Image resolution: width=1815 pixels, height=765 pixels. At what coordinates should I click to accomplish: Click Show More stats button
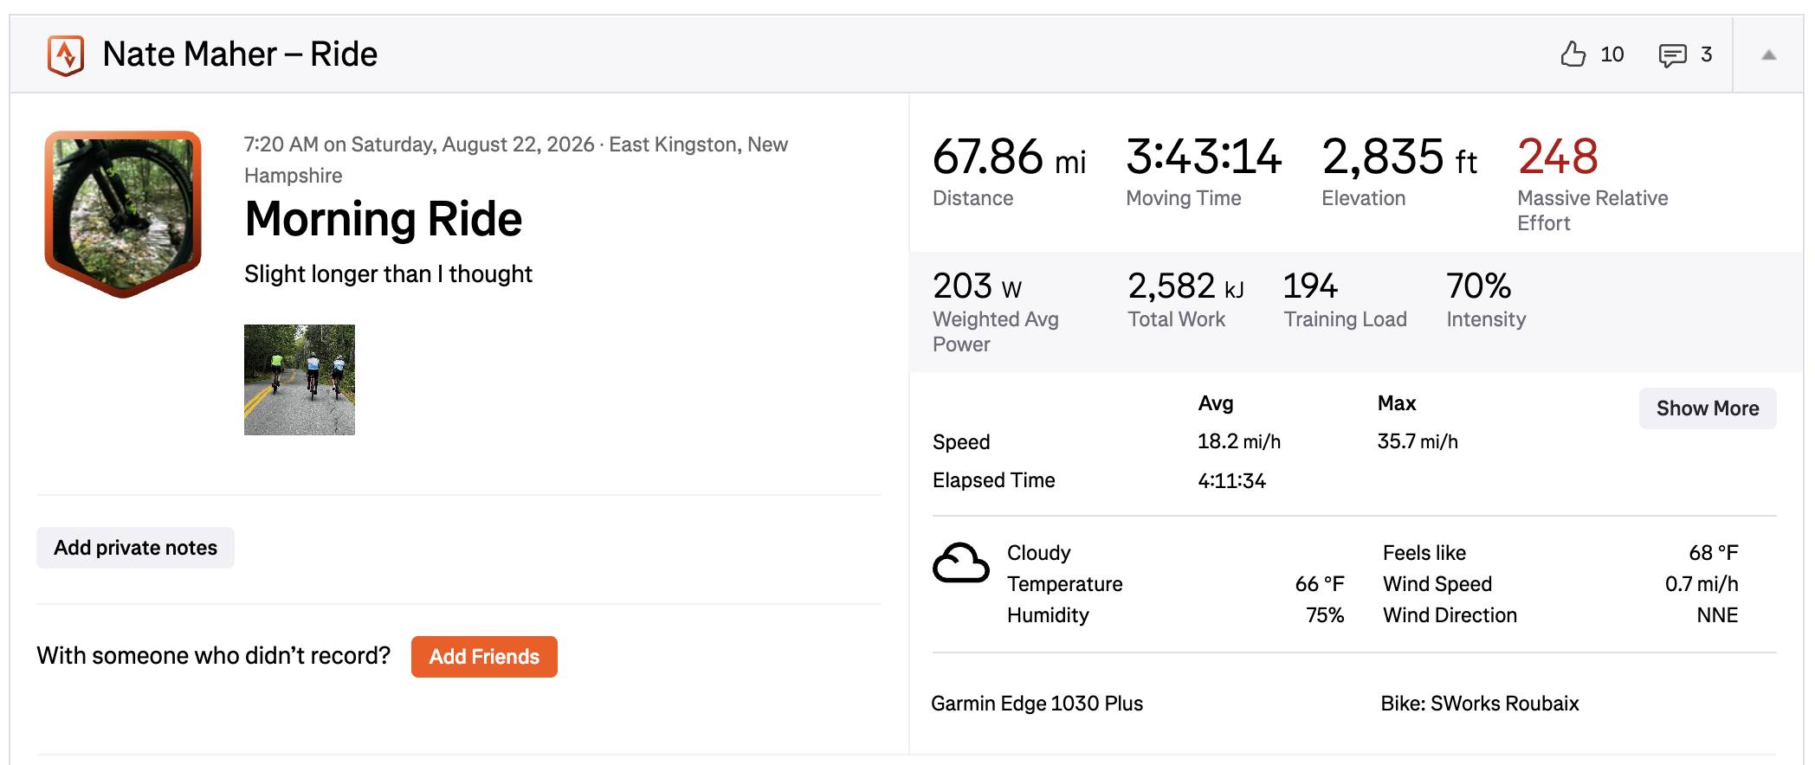pyautogui.click(x=1707, y=408)
